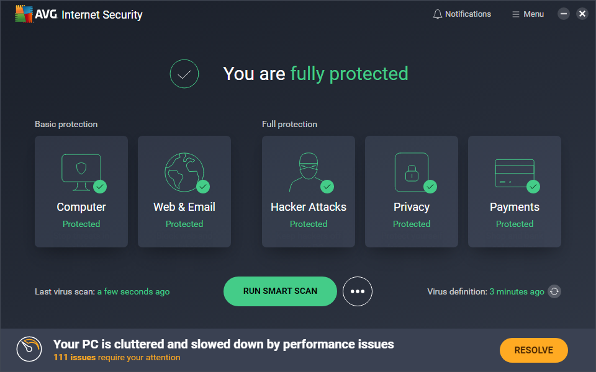The height and width of the screenshot is (372, 596).
Task: Click the Run Smart Scan button
Action: 280,291
